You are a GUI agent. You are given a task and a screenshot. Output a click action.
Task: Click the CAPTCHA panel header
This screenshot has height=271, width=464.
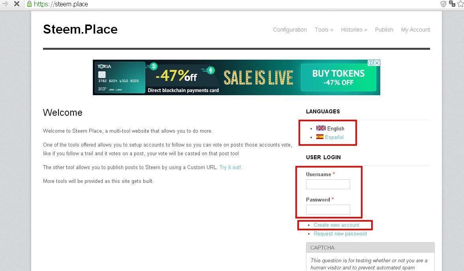click(370, 248)
